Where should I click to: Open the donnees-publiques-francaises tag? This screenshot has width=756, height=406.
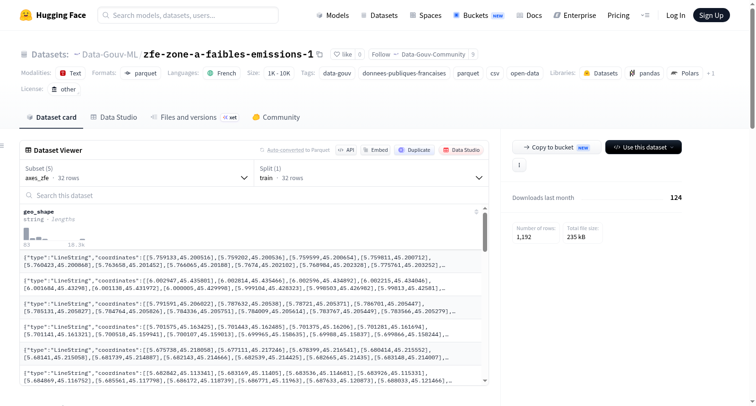tap(404, 73)
